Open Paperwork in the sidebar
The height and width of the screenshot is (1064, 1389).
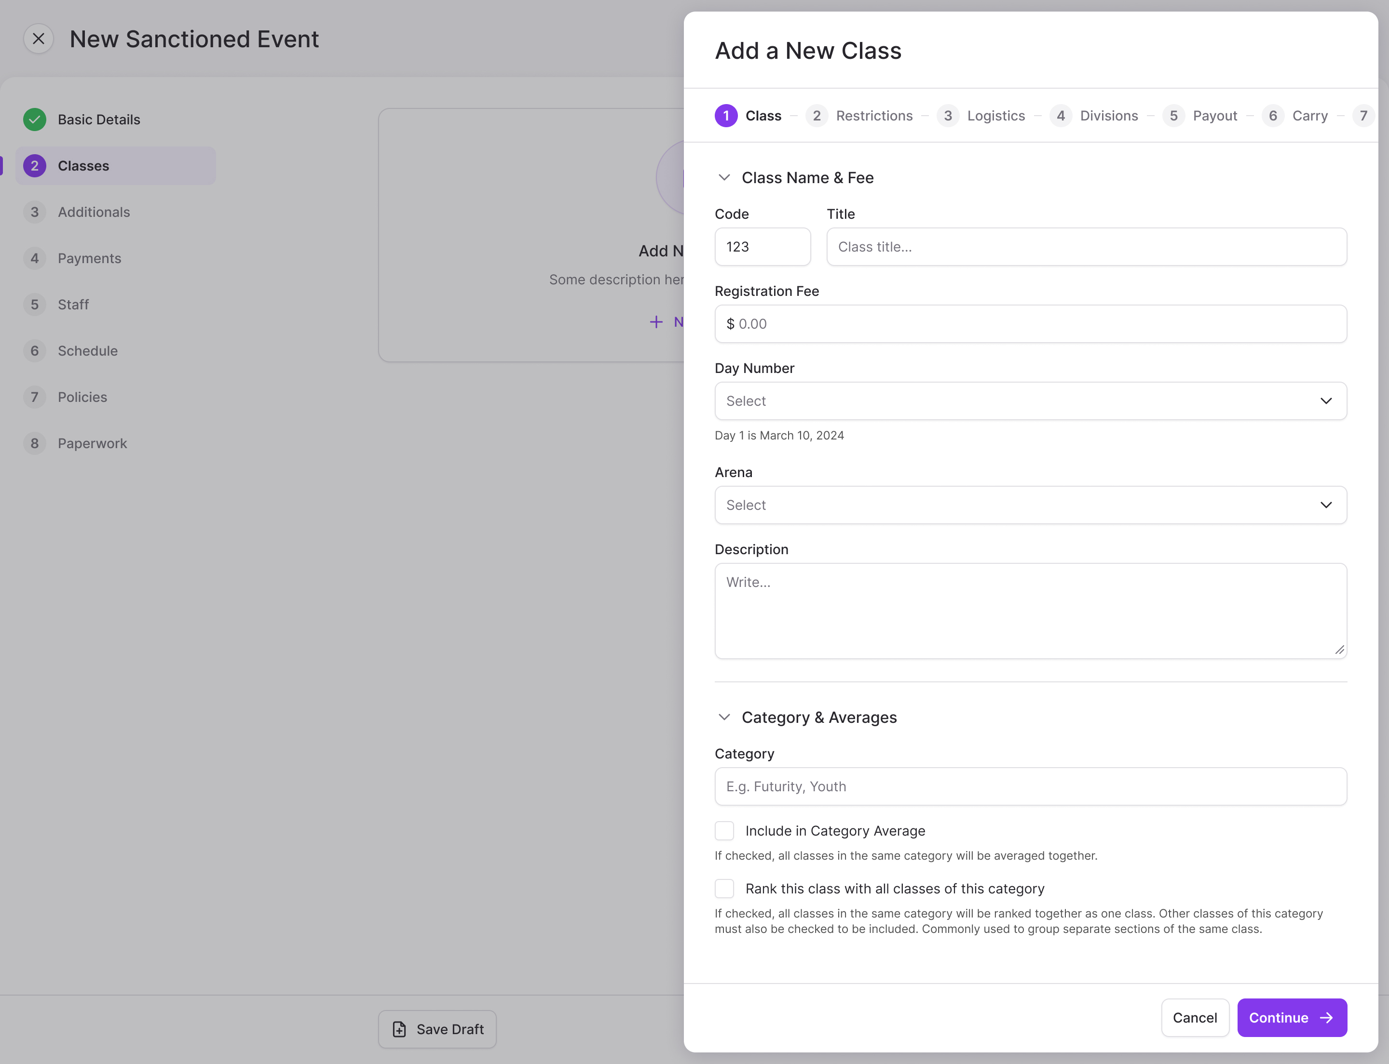coord(116,443)
